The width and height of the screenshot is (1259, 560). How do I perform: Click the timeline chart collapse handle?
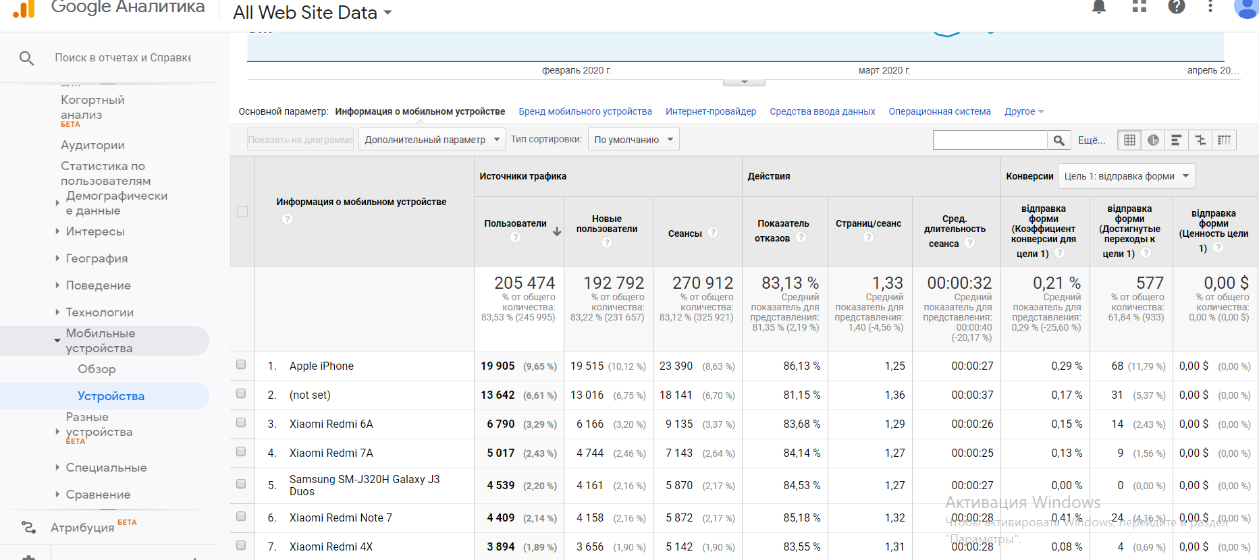pyautogui.click(x=744, y=82)
